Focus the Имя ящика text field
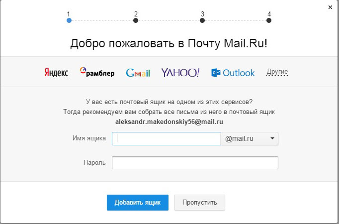Screen dimensions: 339x224 [x=166, y=138]
